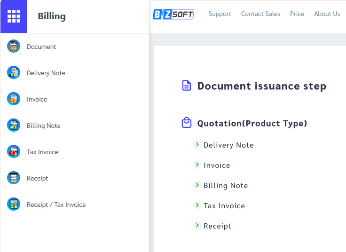The image size is (346, 252).
Task: Open the Price nav link
Action: click(x=297, y=14)
